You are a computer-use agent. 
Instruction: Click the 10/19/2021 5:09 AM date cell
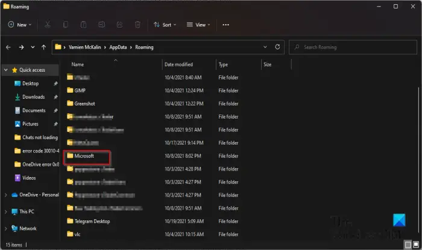click(184, 221)
